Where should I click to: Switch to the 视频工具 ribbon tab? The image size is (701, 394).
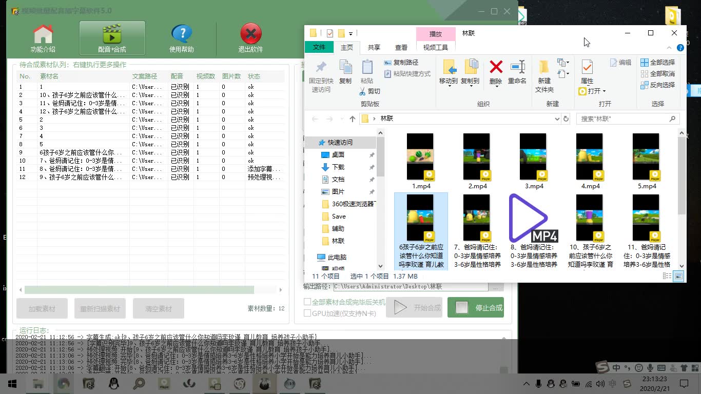(436, 47)
